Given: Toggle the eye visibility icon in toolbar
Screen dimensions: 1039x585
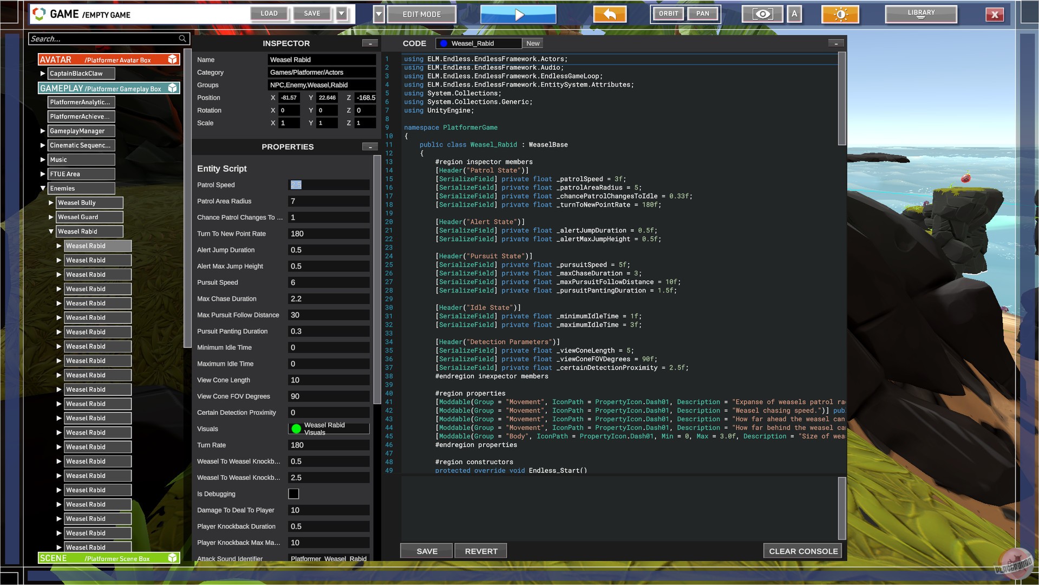Looking at the screenshot, I should (x=762, y=15).
